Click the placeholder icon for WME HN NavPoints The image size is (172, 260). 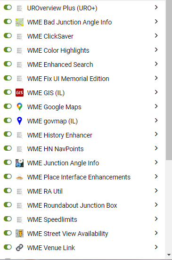(19, 149)
